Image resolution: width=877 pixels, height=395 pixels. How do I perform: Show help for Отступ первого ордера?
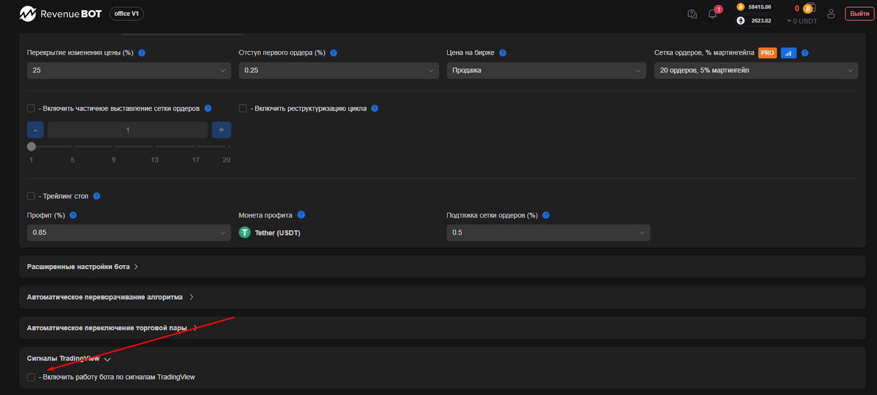click(x=334, y=53)
